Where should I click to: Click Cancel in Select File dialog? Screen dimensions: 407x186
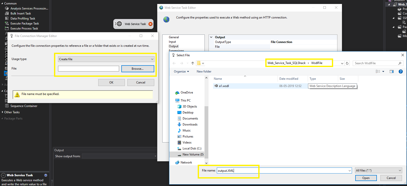(x=391, y=178)
